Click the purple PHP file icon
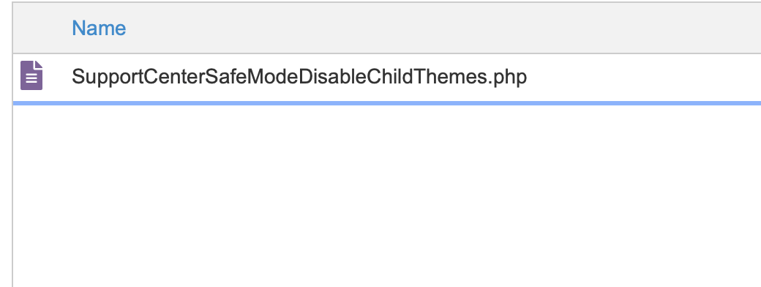 point(31,75)
